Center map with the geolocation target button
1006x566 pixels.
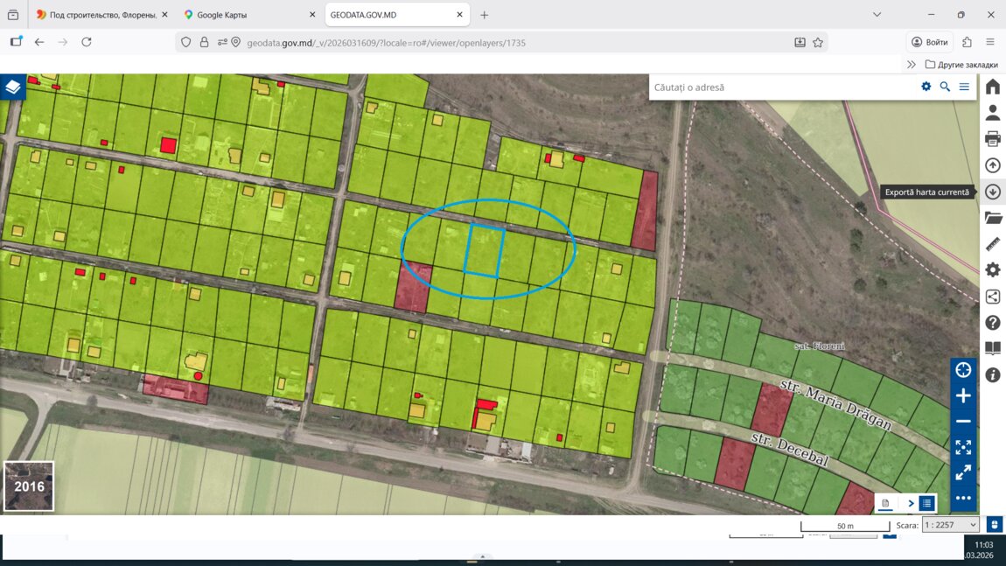[x=963, y=370]
